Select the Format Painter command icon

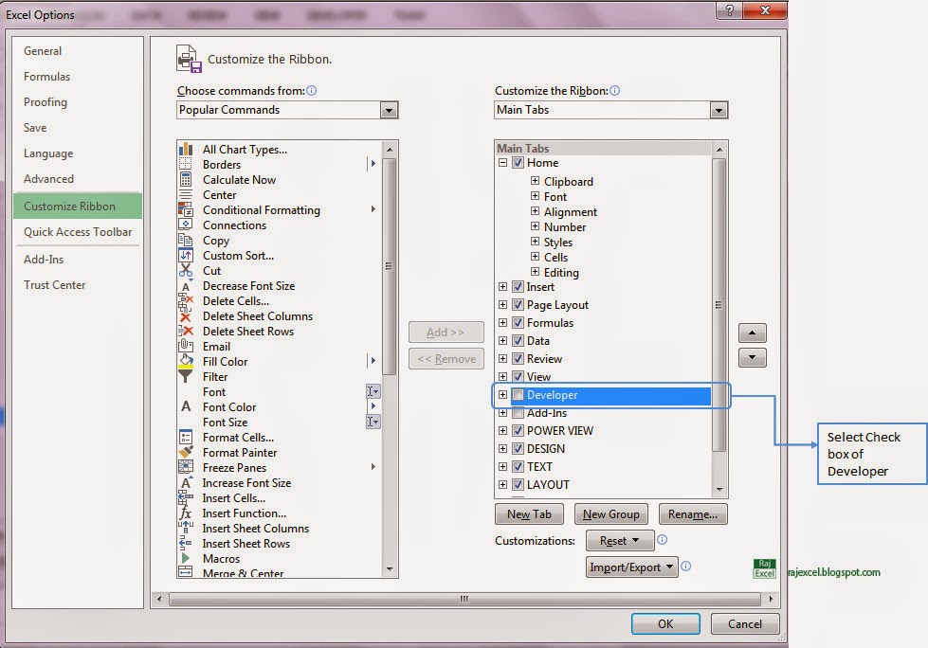pyautogui.click(x=186, y=452)
